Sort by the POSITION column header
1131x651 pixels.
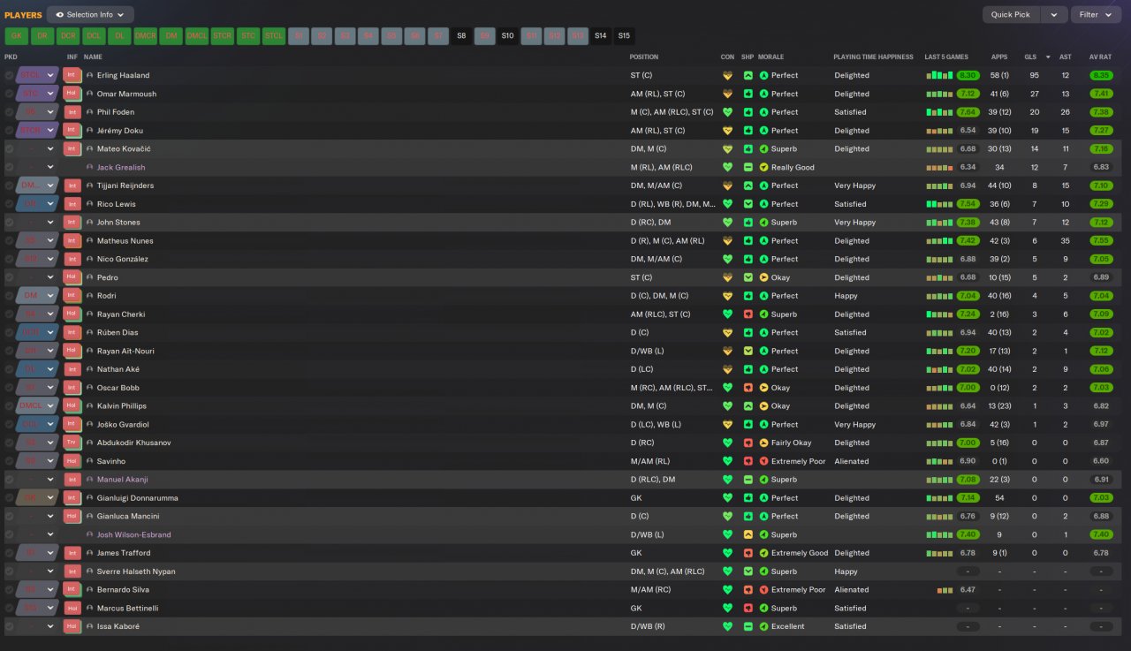pyautogui.click(x=644, y=57)
